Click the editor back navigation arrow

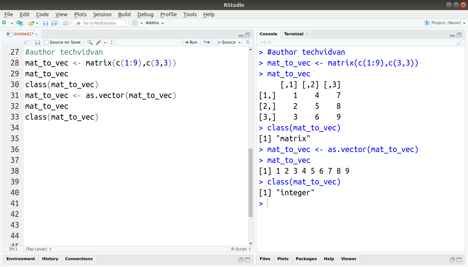click(x=9, y=42)
